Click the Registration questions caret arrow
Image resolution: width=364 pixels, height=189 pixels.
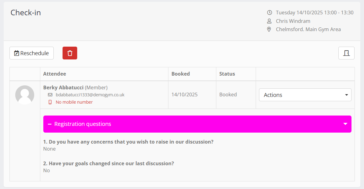(x=345, y=124)
